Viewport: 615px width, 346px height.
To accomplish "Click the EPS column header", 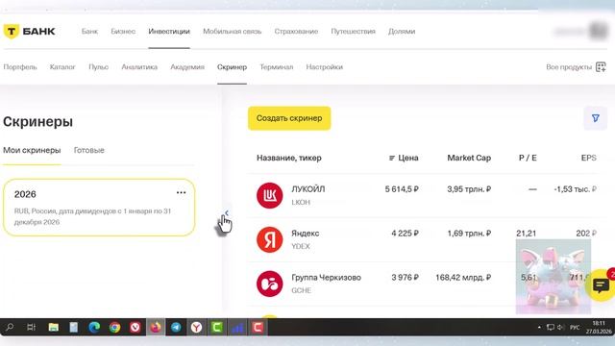I will 589,158.
